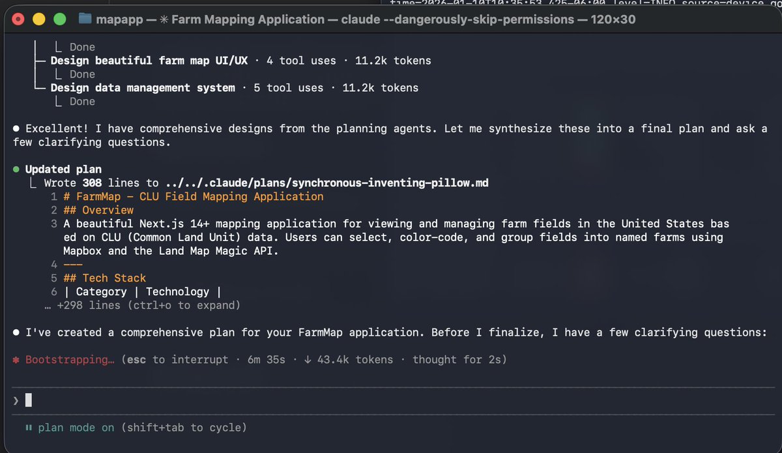Viewport: 782px width, 453px height.
Task: Click the white bullet before 'I've created' message
Action: (16, 332)
